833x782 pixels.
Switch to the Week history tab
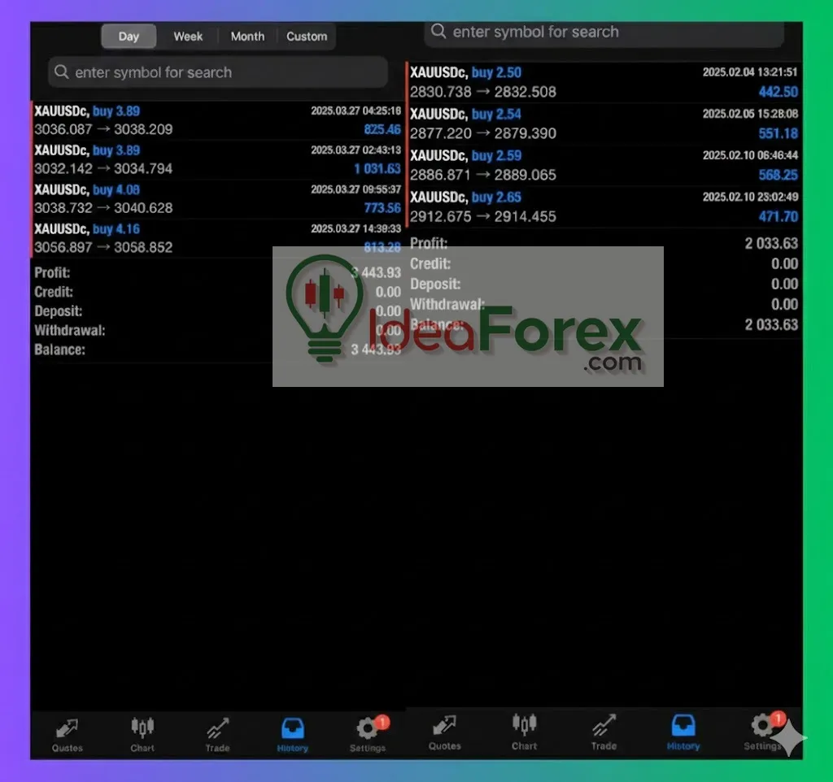188,36
